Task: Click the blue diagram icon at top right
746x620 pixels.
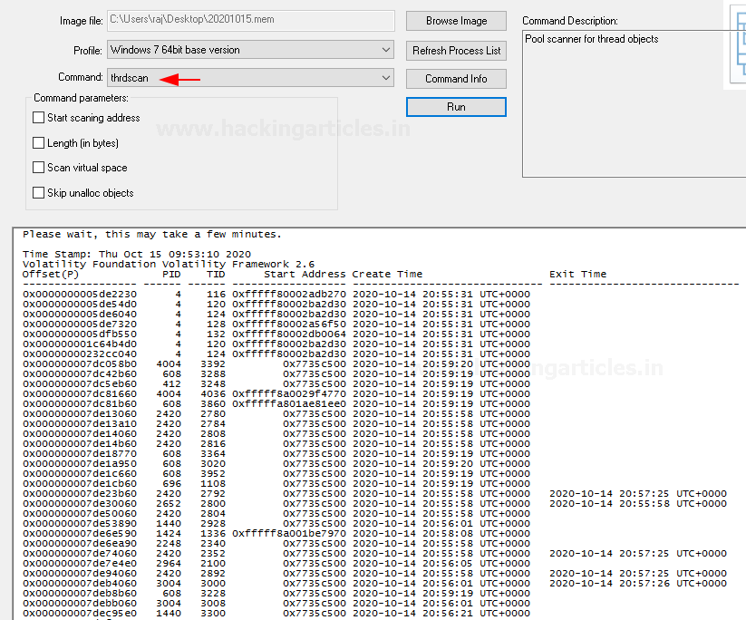Action: click(736, 45)
